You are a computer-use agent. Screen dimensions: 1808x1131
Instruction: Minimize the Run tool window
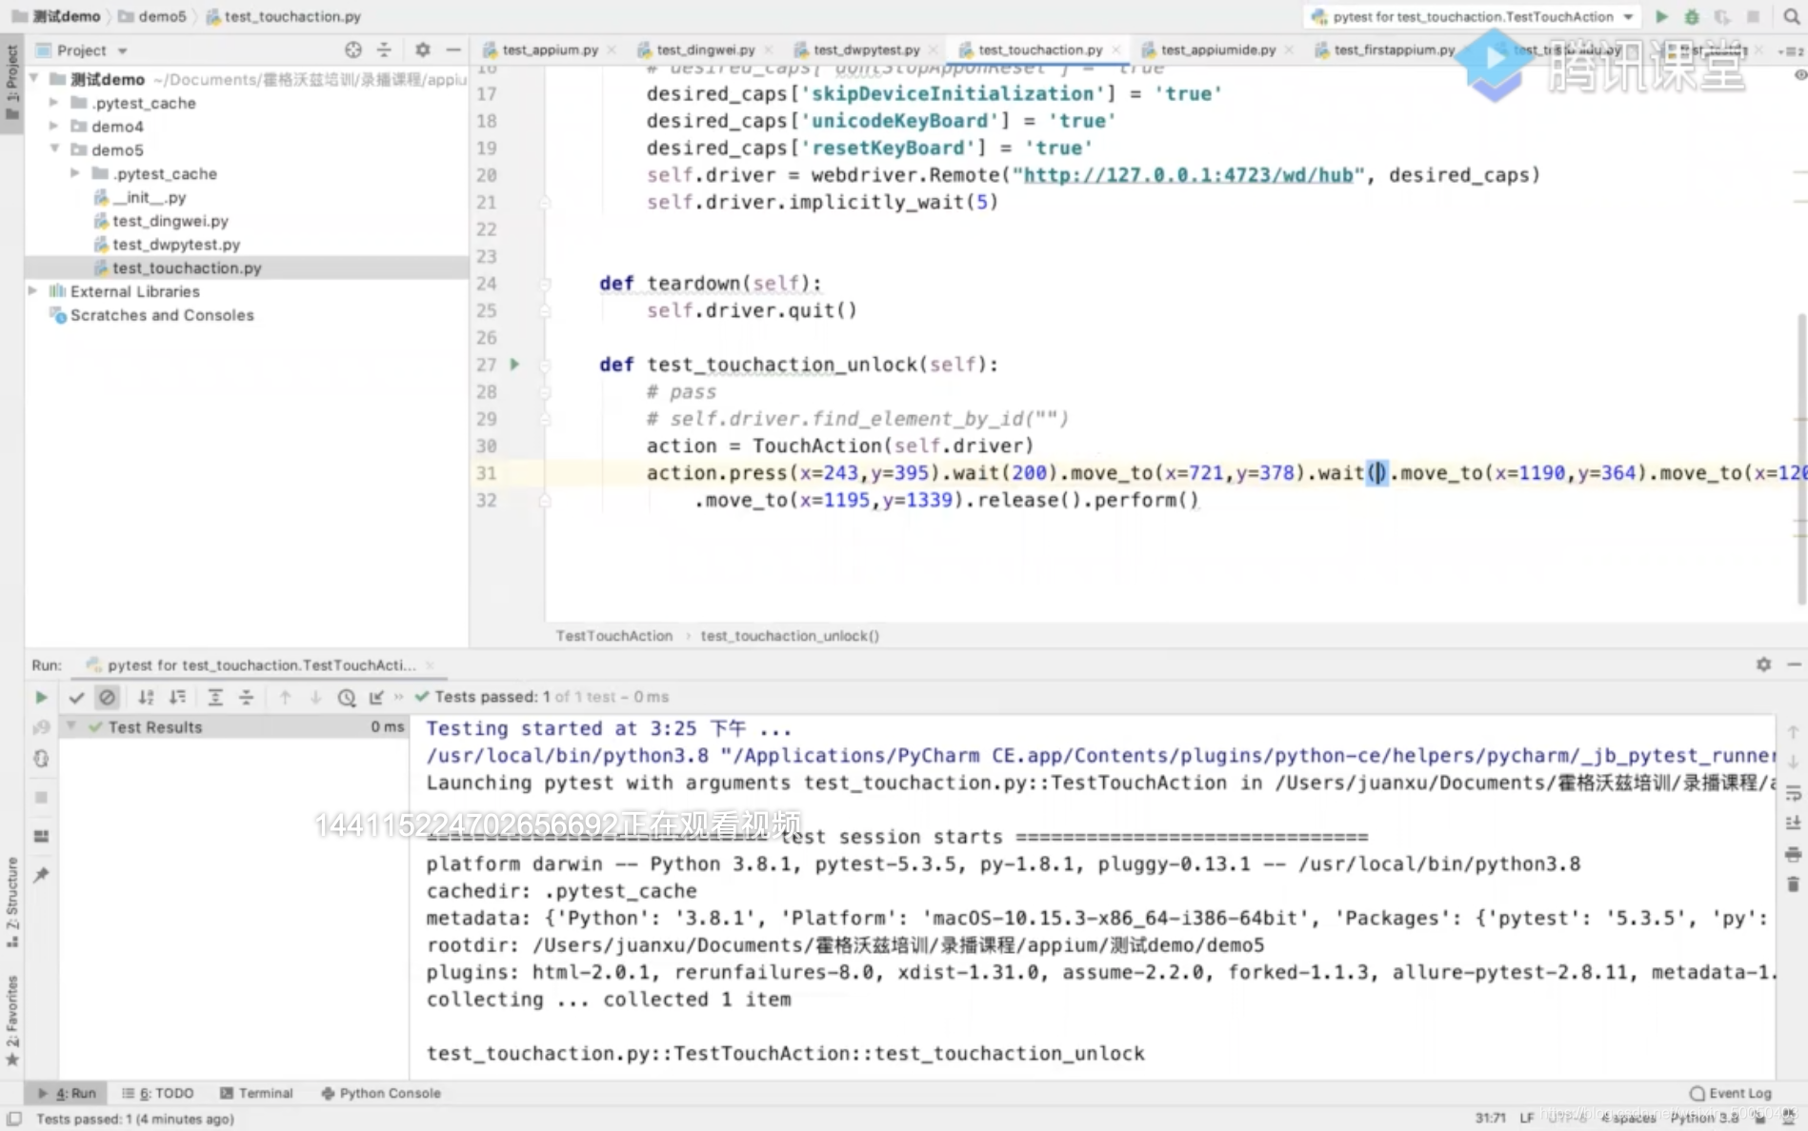click(x=1794, y=665)
